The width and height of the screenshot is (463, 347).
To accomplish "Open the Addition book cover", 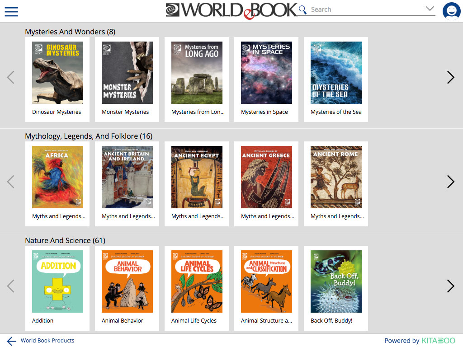I will (x=57, y=281).
